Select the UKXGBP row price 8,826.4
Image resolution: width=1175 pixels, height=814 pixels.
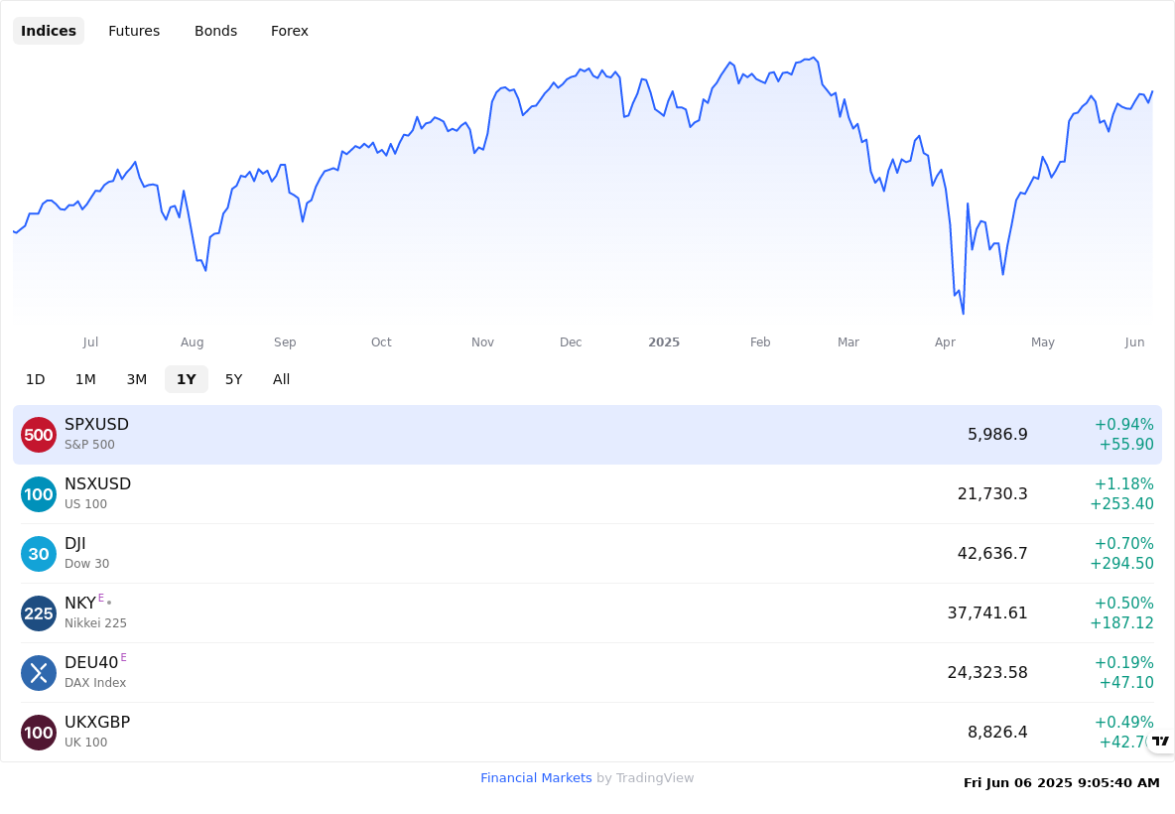coord(997,733)
